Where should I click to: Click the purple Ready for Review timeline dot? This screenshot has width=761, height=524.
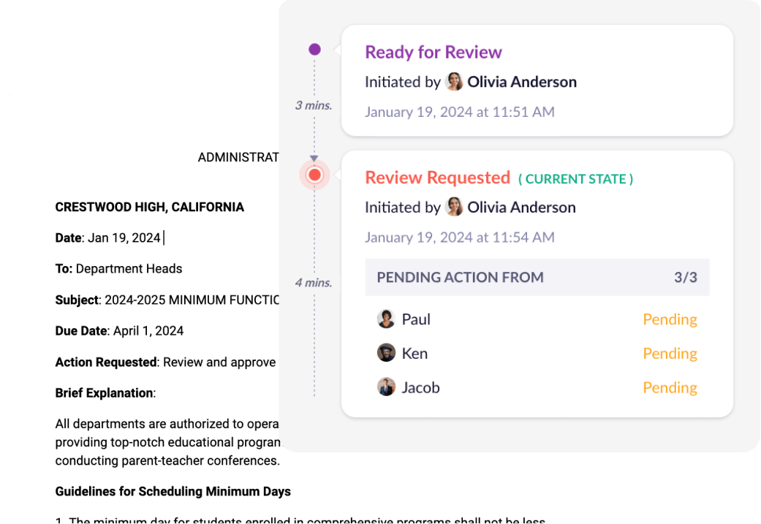(x=314, y=50)
